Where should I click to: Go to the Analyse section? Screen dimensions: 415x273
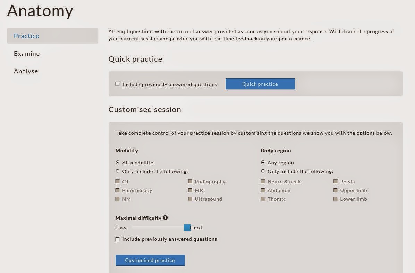coord(26,71)
